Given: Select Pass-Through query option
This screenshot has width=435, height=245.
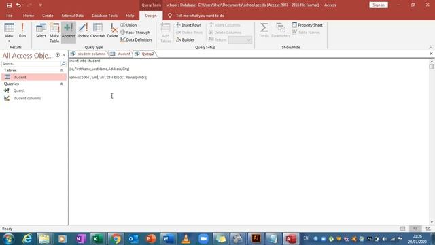Looking at the screenshot, I should 135,33.
